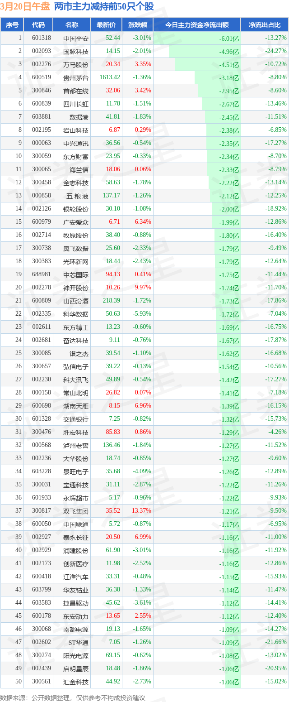Click stock name 创新医疗

[76, 563]
